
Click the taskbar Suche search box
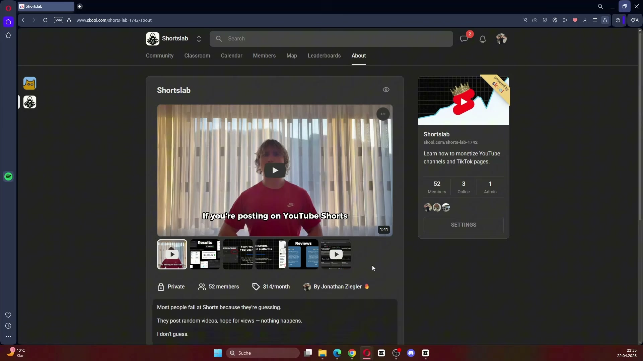pyautogui.click(x=263, y=353)
